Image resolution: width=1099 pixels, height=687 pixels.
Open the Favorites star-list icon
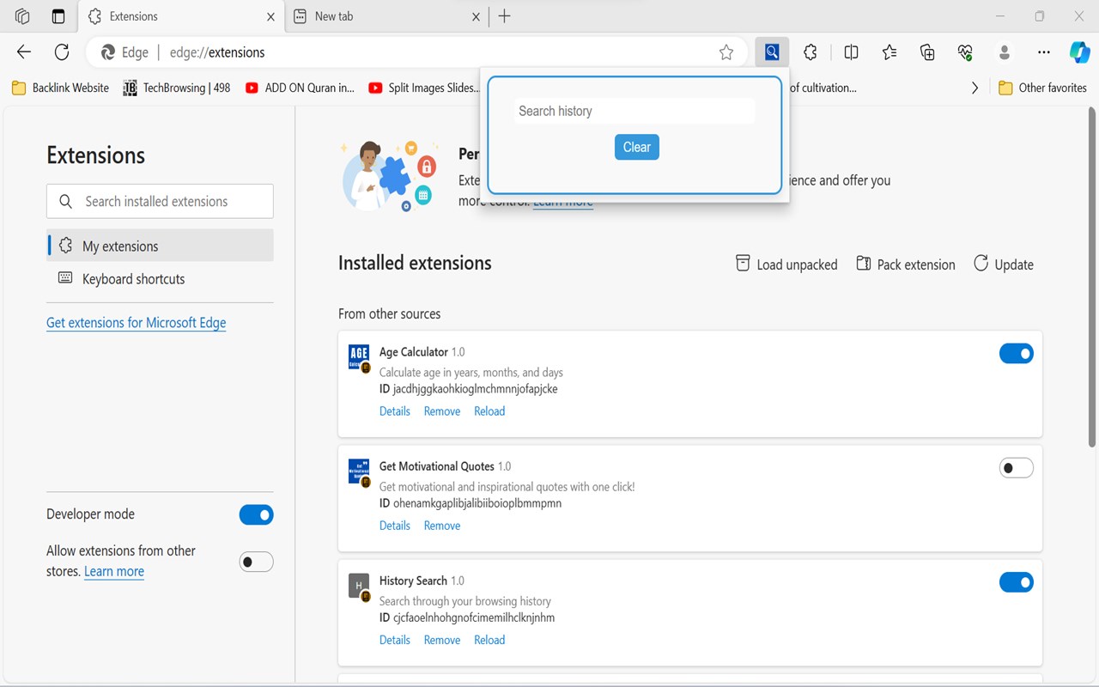click(890, 52)
